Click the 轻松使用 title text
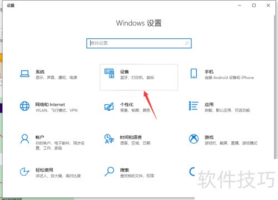The height and width of the screenshot is (200, 278). coord(44,170)
